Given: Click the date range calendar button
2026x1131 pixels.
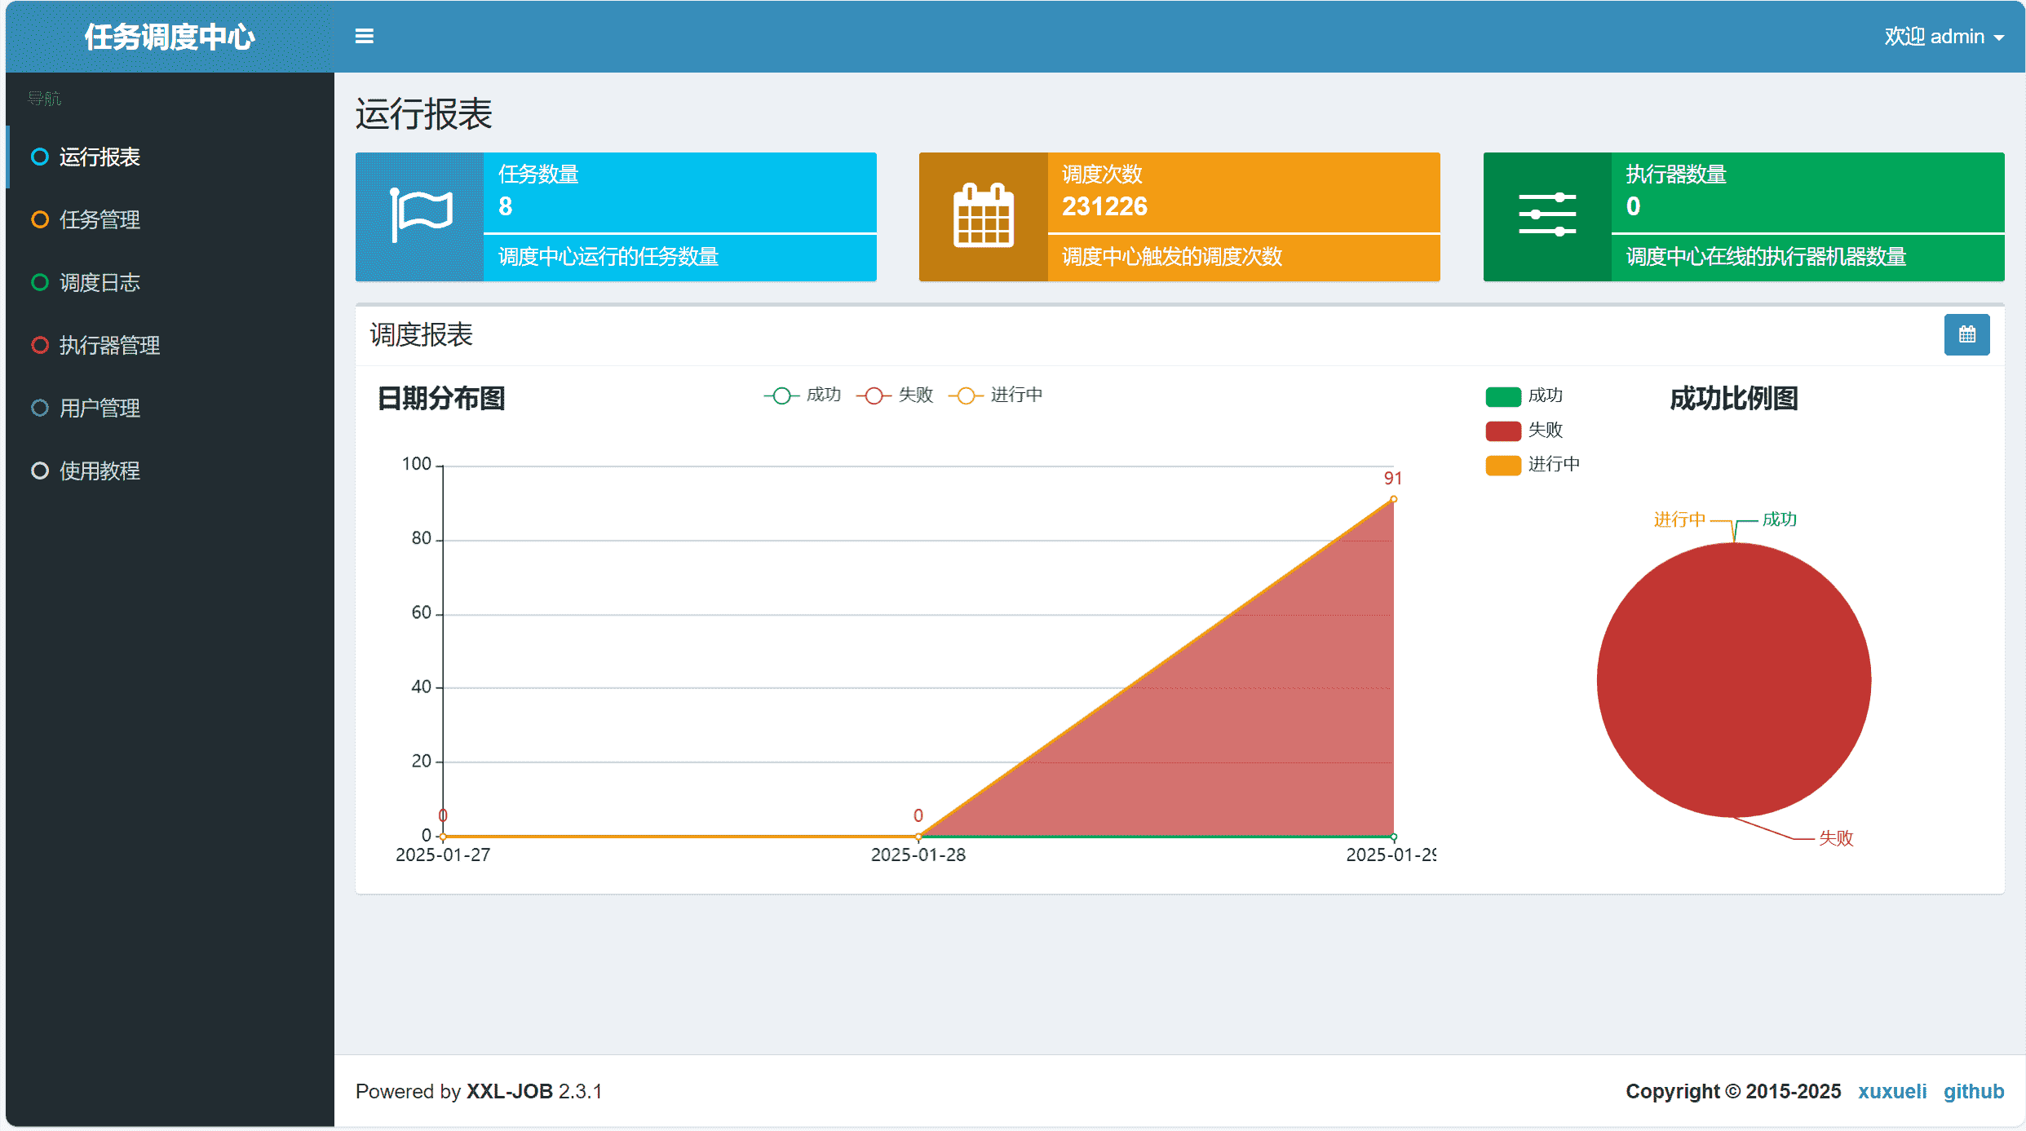Looking at the screenshot, I should [x=1966, y=334].
